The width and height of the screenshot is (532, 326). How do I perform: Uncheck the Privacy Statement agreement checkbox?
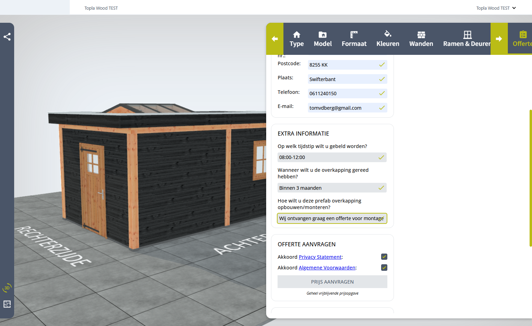(384, 257)
